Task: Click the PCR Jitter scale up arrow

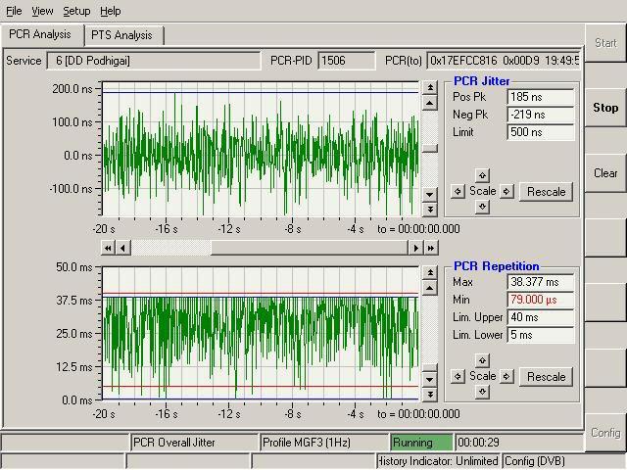Action: [x=482, y=176]
